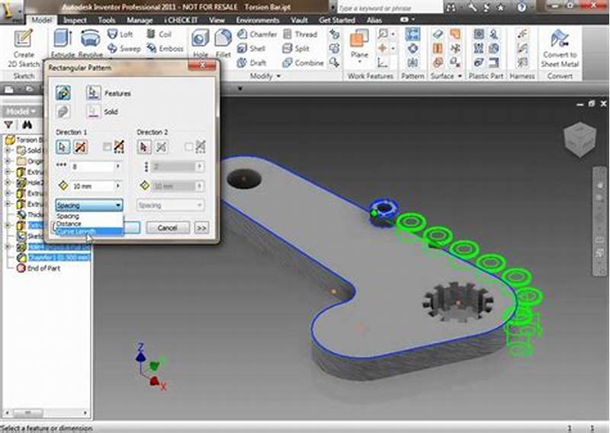Choose the Loft tool

point(120,34)
